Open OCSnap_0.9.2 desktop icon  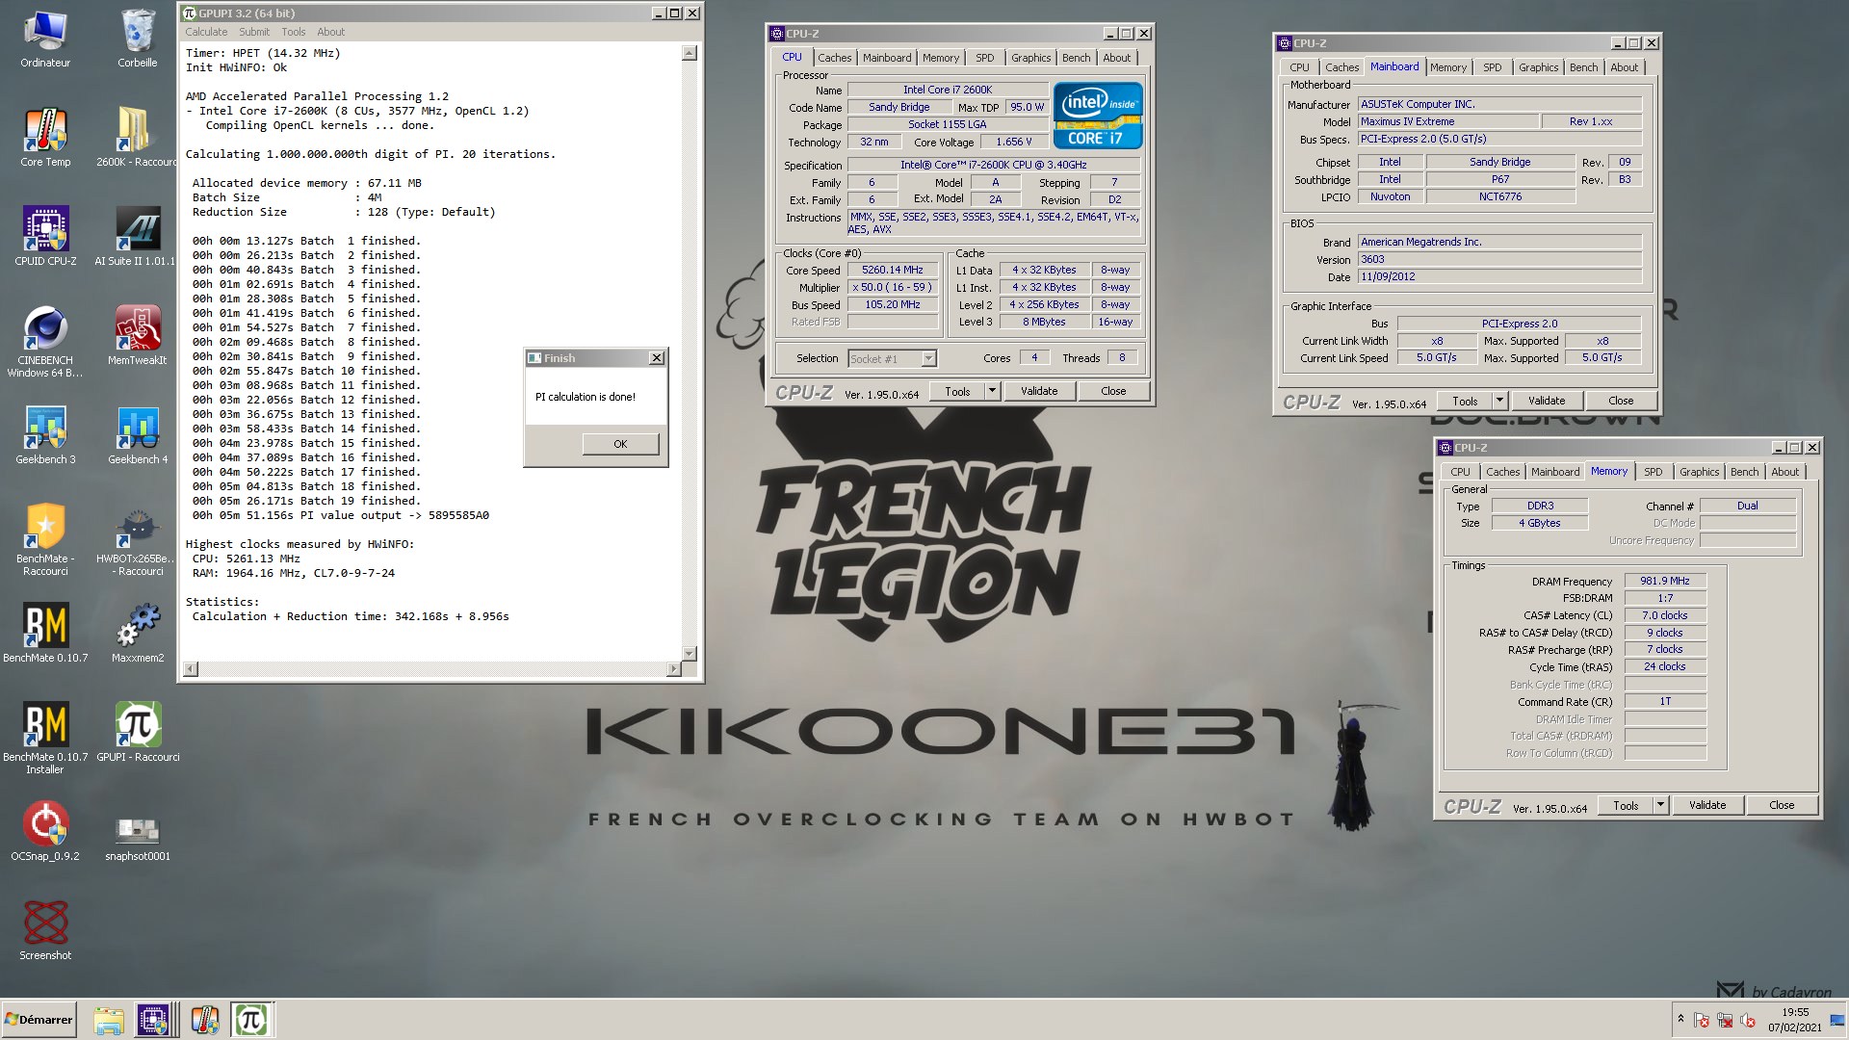click(45, 832)
